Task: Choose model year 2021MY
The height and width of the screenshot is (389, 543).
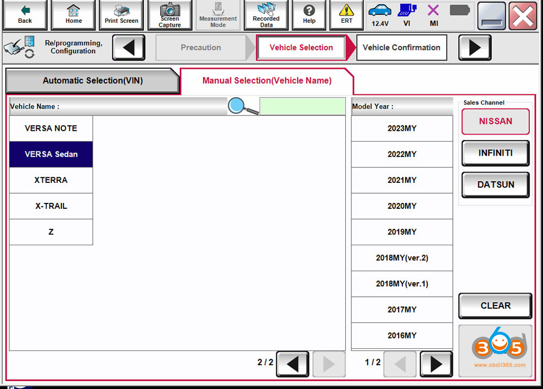Action: [x=402, y=180]
